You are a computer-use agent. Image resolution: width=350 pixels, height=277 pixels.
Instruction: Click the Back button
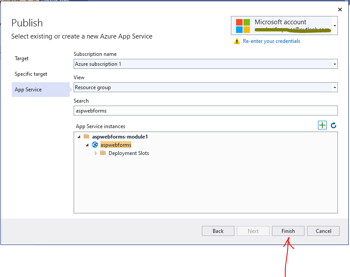[218, 231]
